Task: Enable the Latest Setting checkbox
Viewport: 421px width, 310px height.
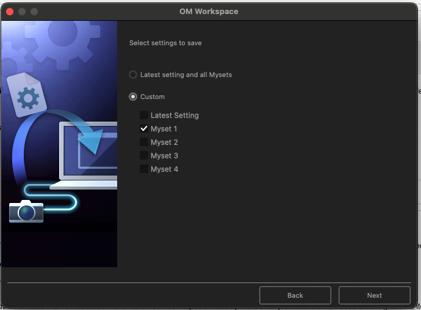Action: (144, 115)
